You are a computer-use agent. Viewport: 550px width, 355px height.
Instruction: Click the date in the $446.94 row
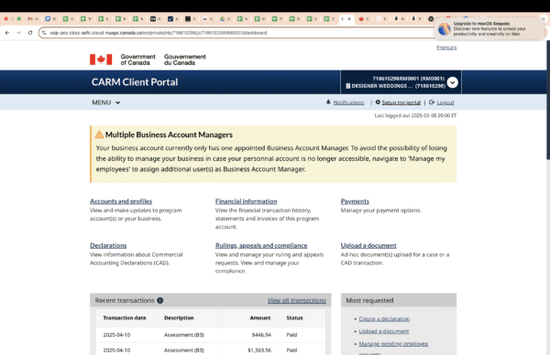point(116,335)
